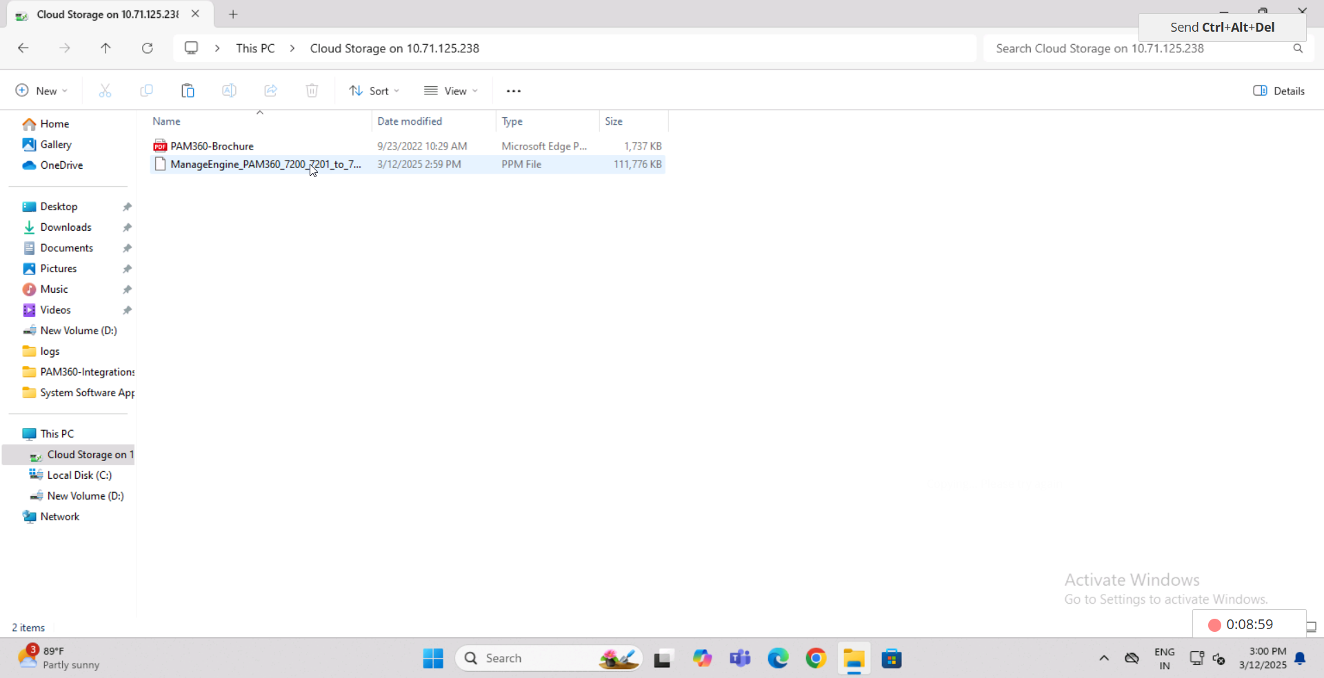Open Microsoft Teams from the taskbar

(740, 658)
